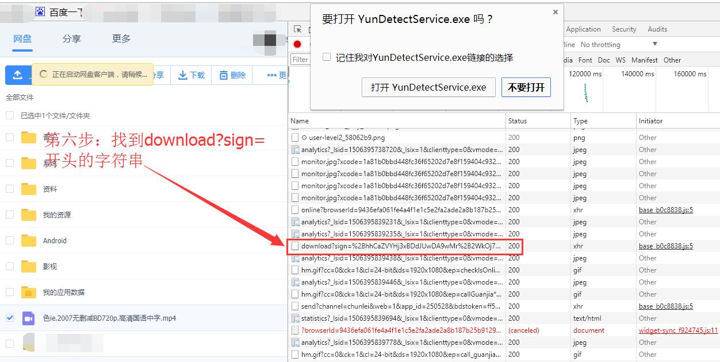Open the No throttling dropdown

point(619,45)
